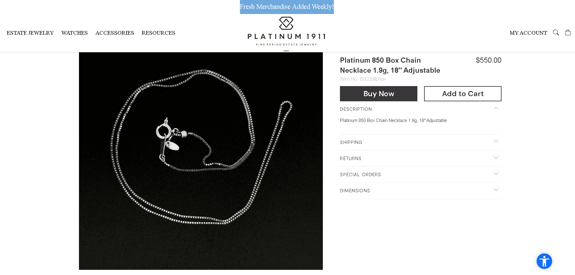Open the Resources menu

158,33
